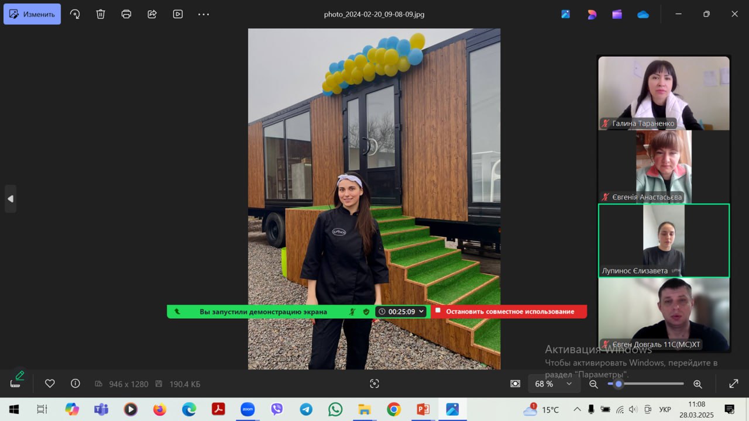
Task: Click Остановить совместное использование button
Action: tap(509, 312)
